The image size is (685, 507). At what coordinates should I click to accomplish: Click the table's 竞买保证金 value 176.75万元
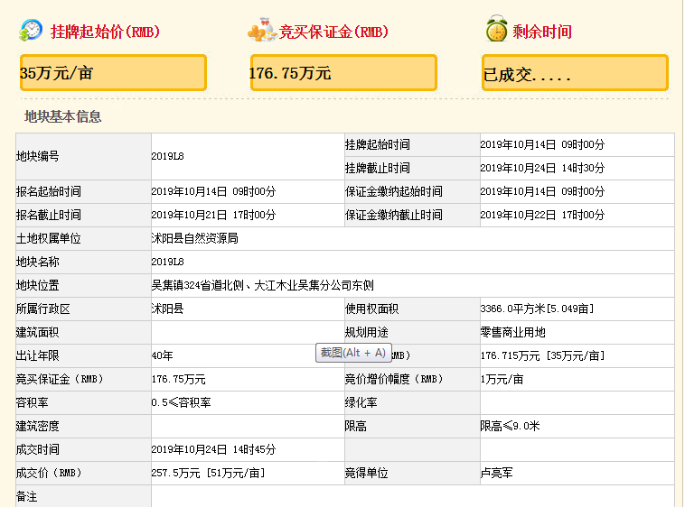pos(179,380)
